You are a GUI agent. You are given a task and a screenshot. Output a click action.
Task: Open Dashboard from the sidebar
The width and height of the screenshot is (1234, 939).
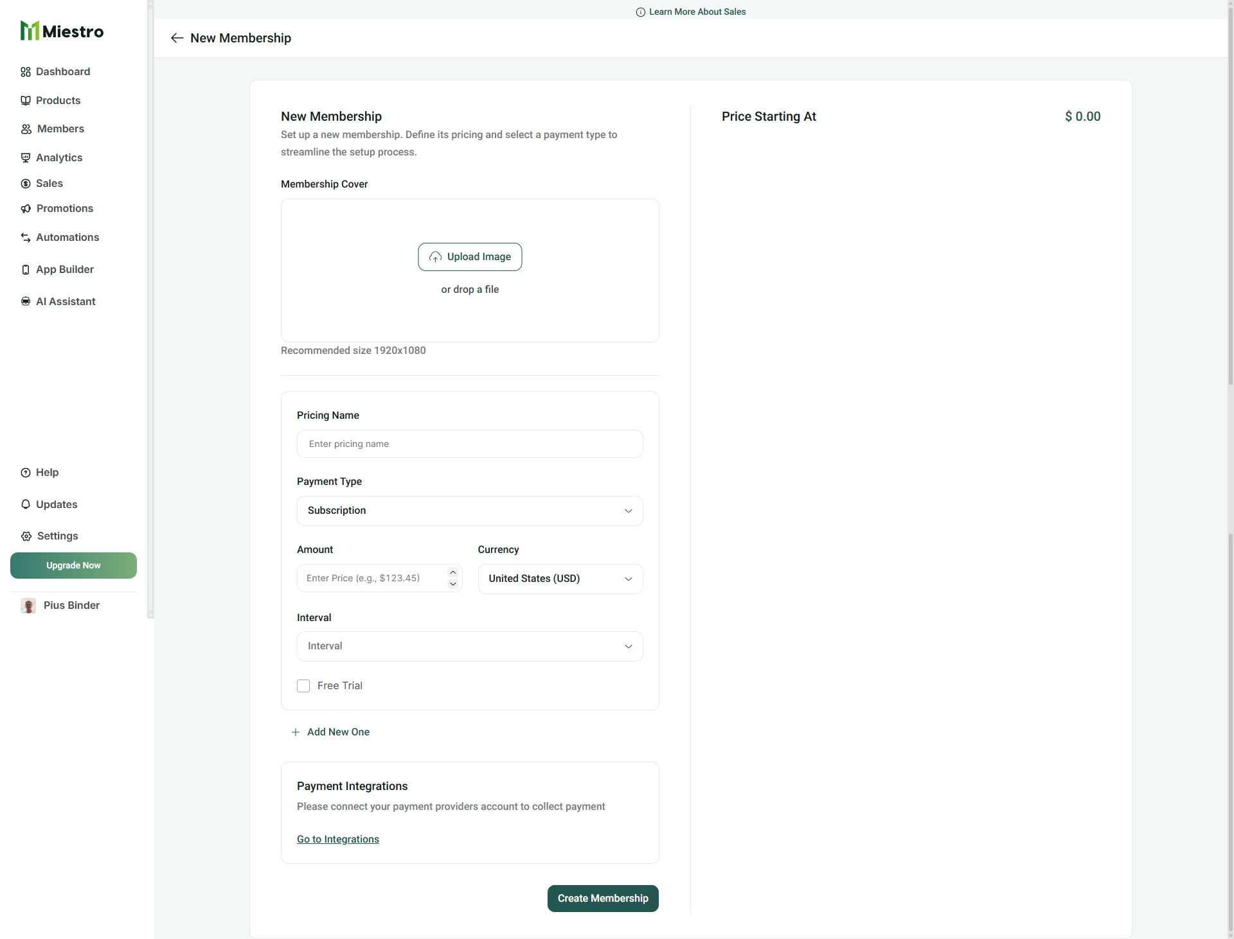point(62,71)
